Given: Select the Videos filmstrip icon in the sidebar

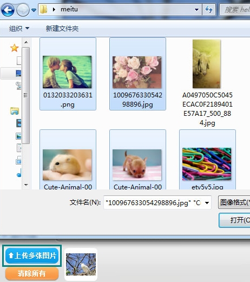Looking at the screenshot, I should pos(18,123).
